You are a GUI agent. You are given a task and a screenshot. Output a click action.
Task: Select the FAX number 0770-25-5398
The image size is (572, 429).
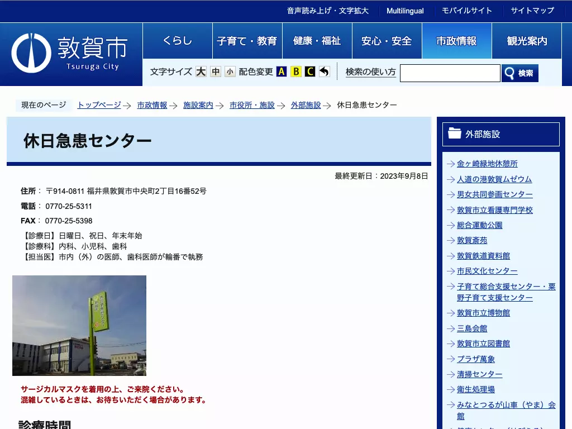click(x=69, y=221)
